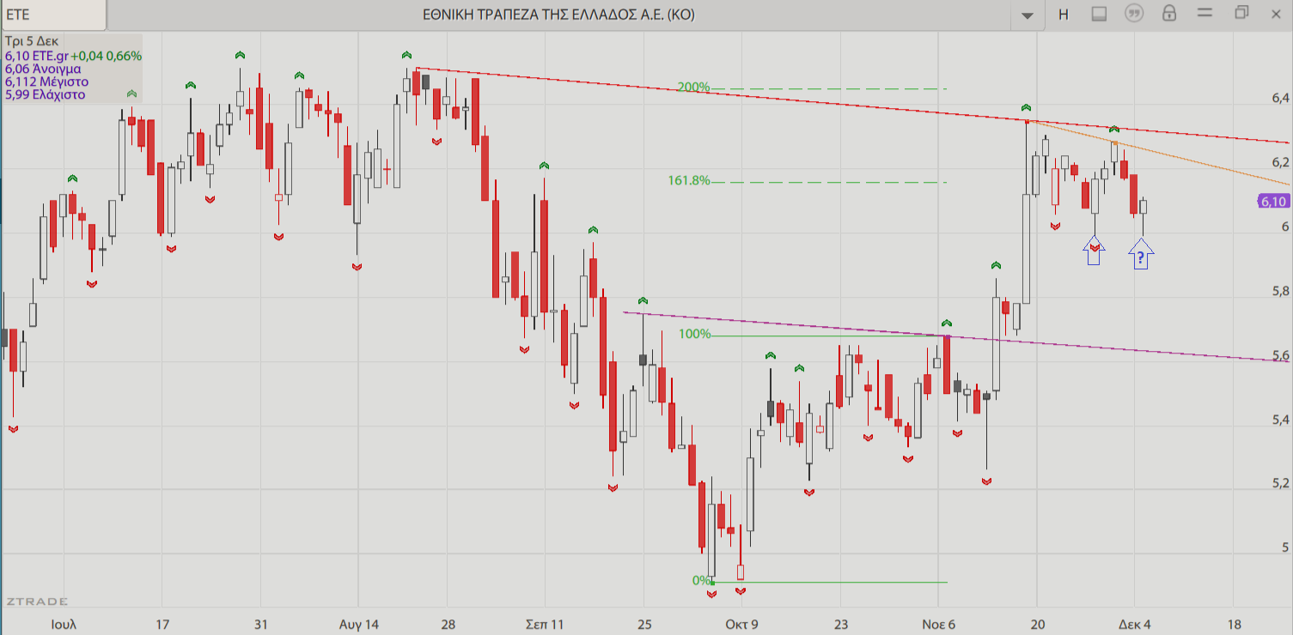The image size is (1293, 635).
Task: Click the 5,2 price axis label
Action: tap(1280, 484)
